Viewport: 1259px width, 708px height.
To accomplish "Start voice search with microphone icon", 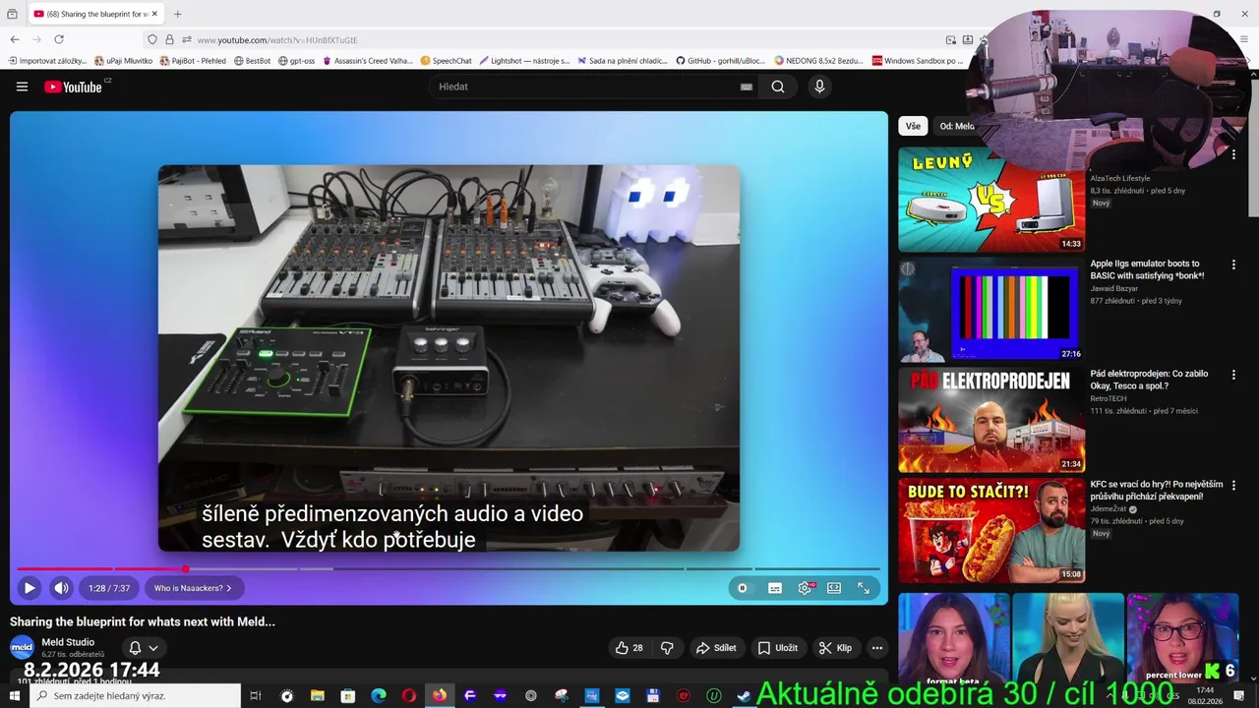I will pyautogui.click(x=819, y=87).
